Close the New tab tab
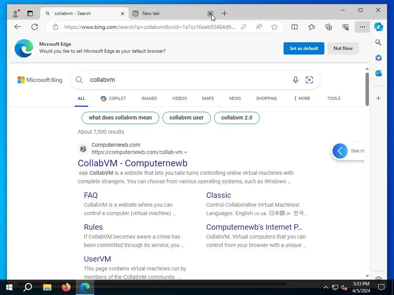Viewport: 394px width, 295px height. coord(210,13)
